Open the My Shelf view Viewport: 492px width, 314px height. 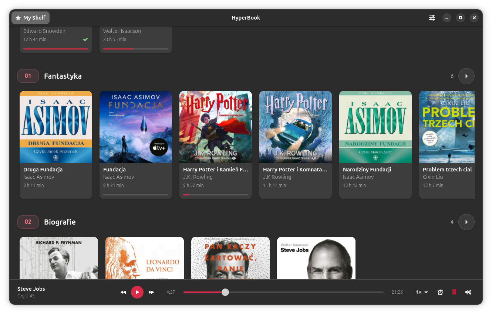pyautogui.click(x=30, y=18)
